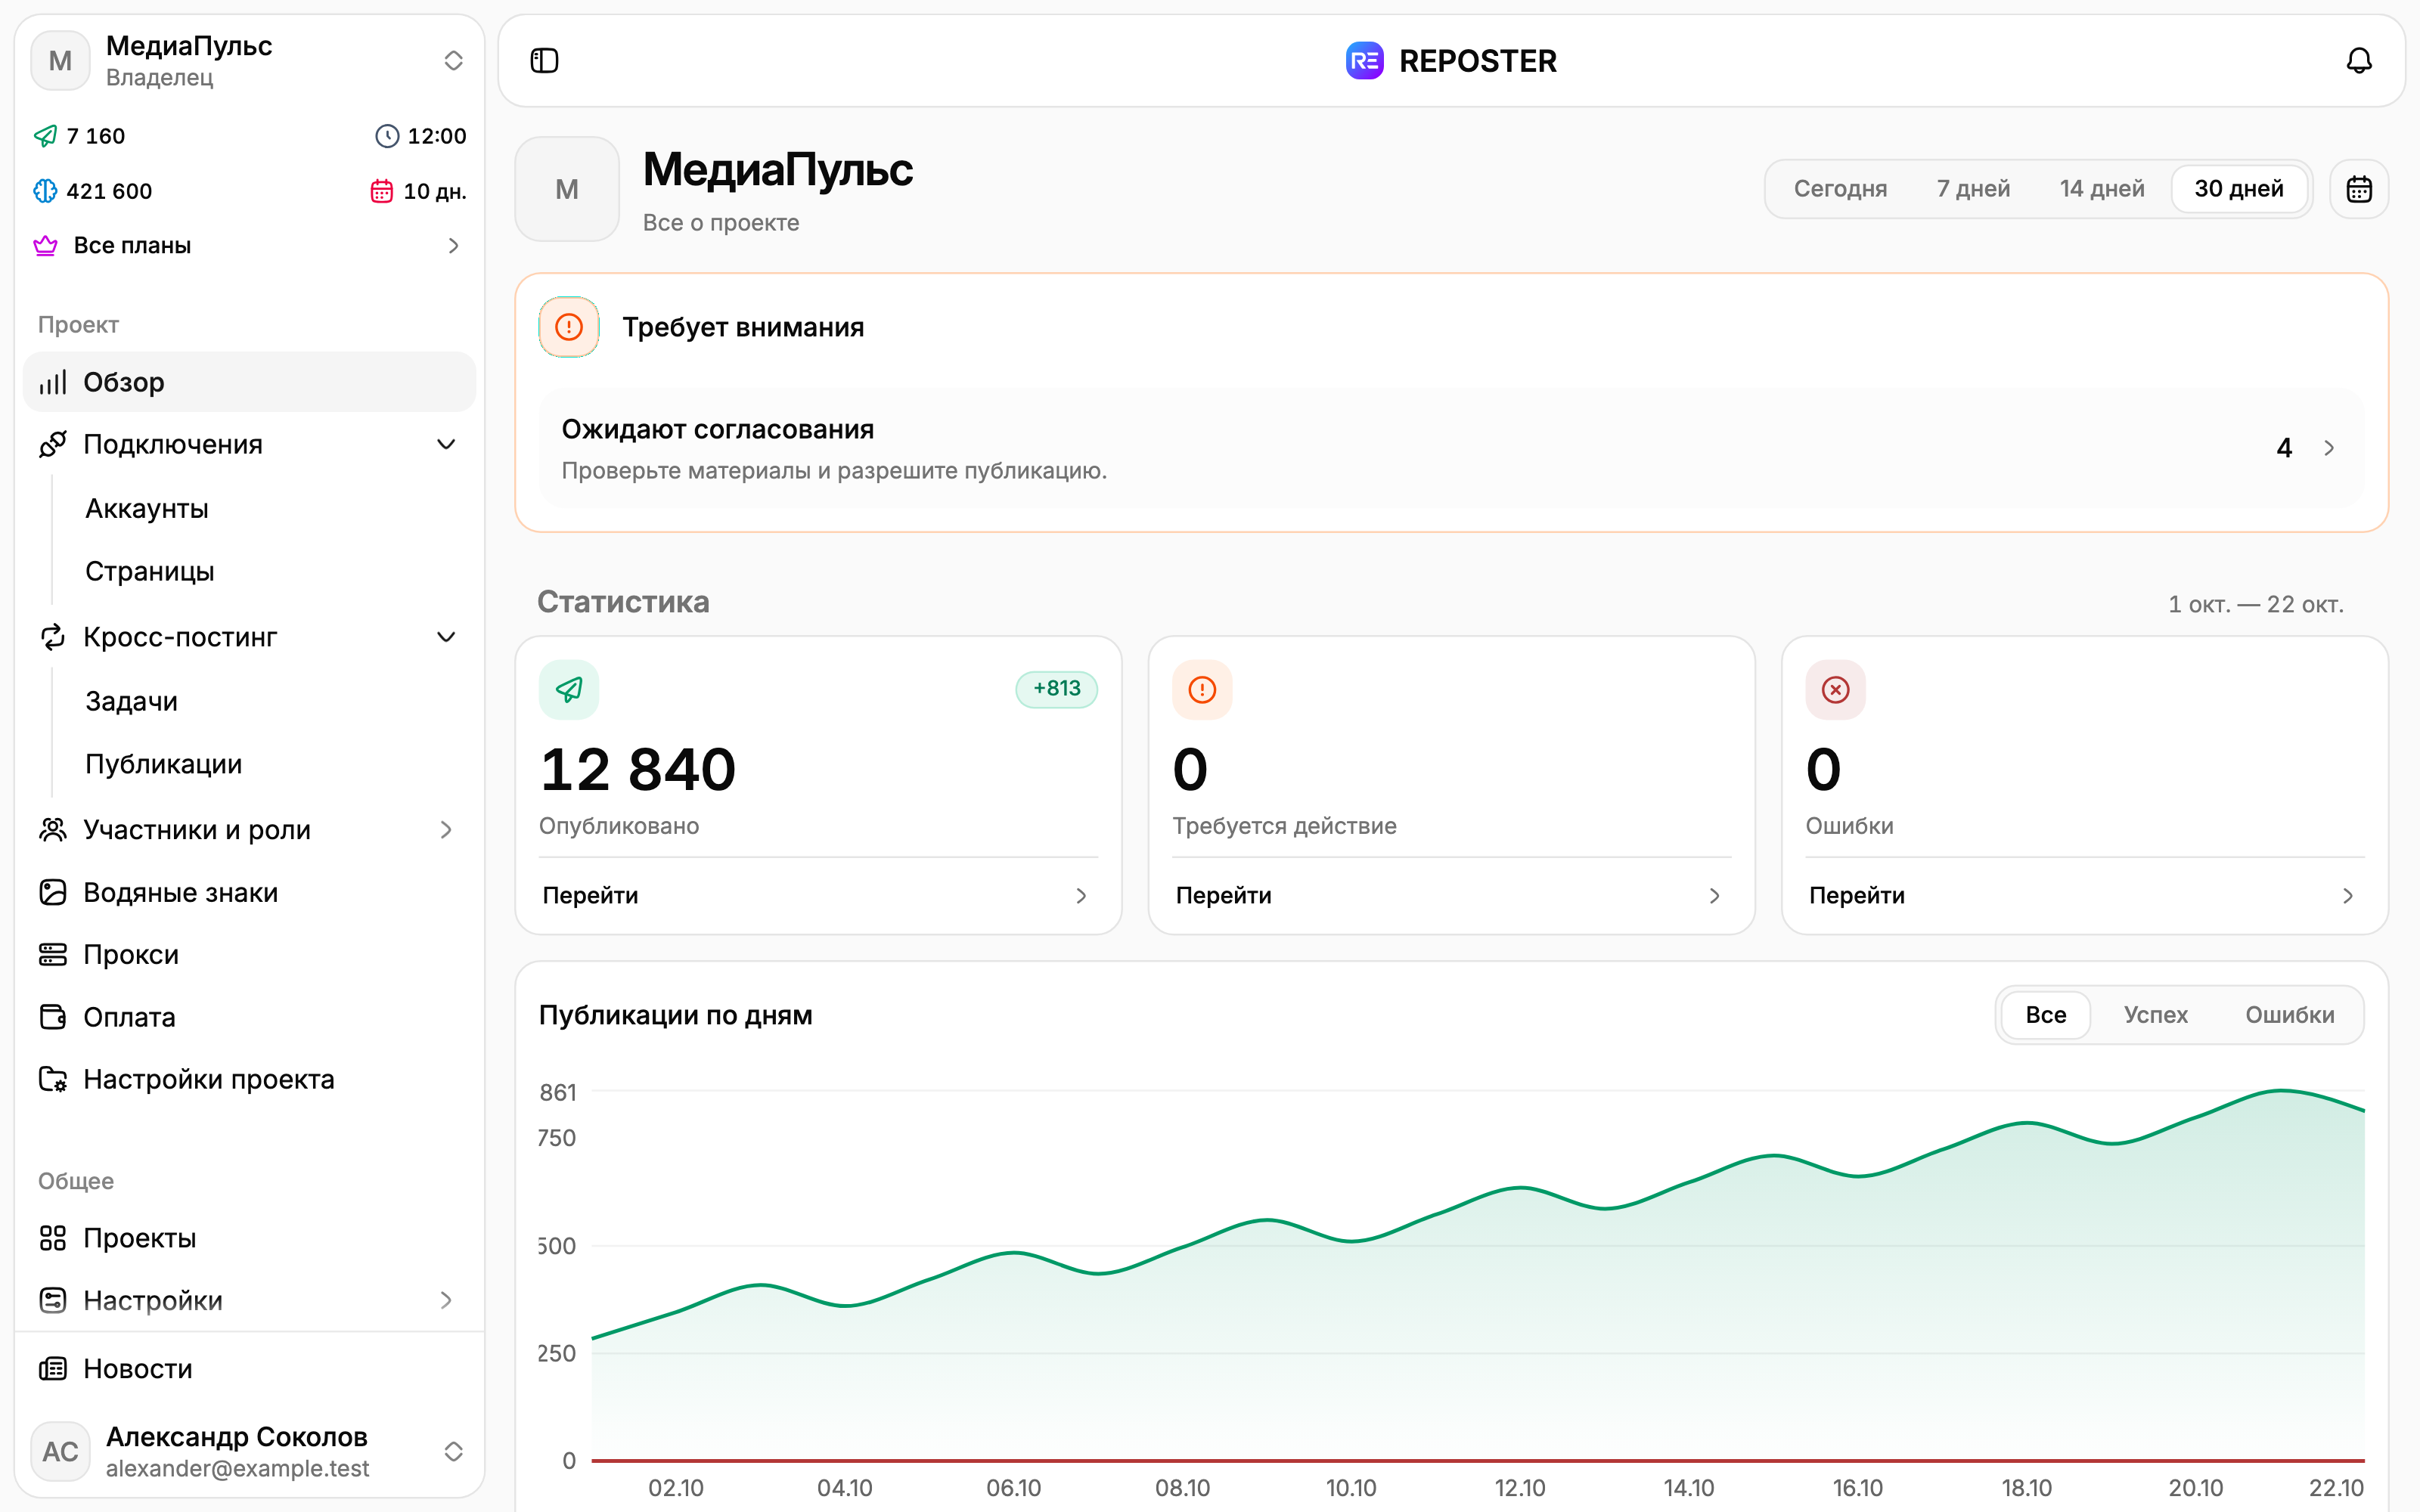This screenshot has width=2420, height=1512.
Task: Show only Успех in chart
Action: click(2155, 1015)
